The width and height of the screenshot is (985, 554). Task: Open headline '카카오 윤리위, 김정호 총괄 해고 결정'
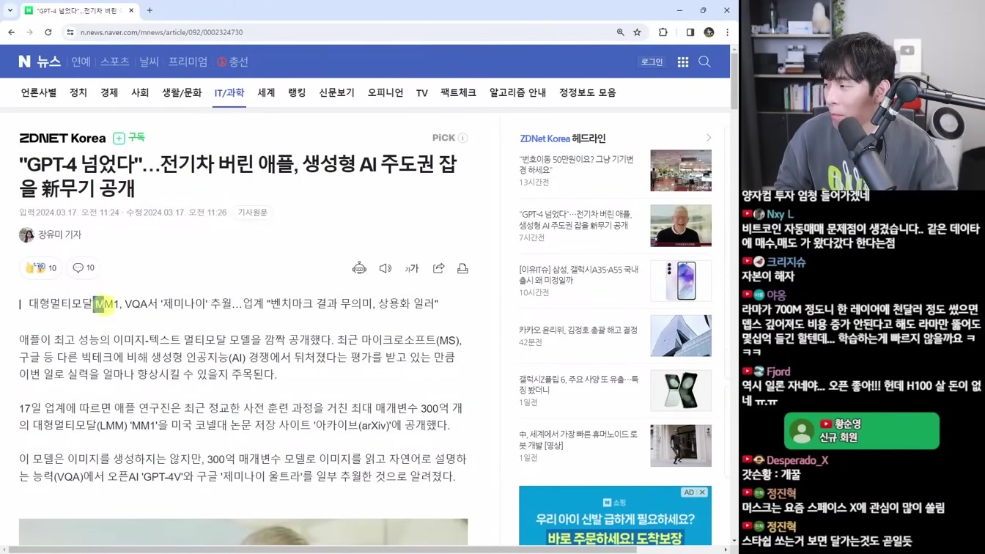(578, 330)
